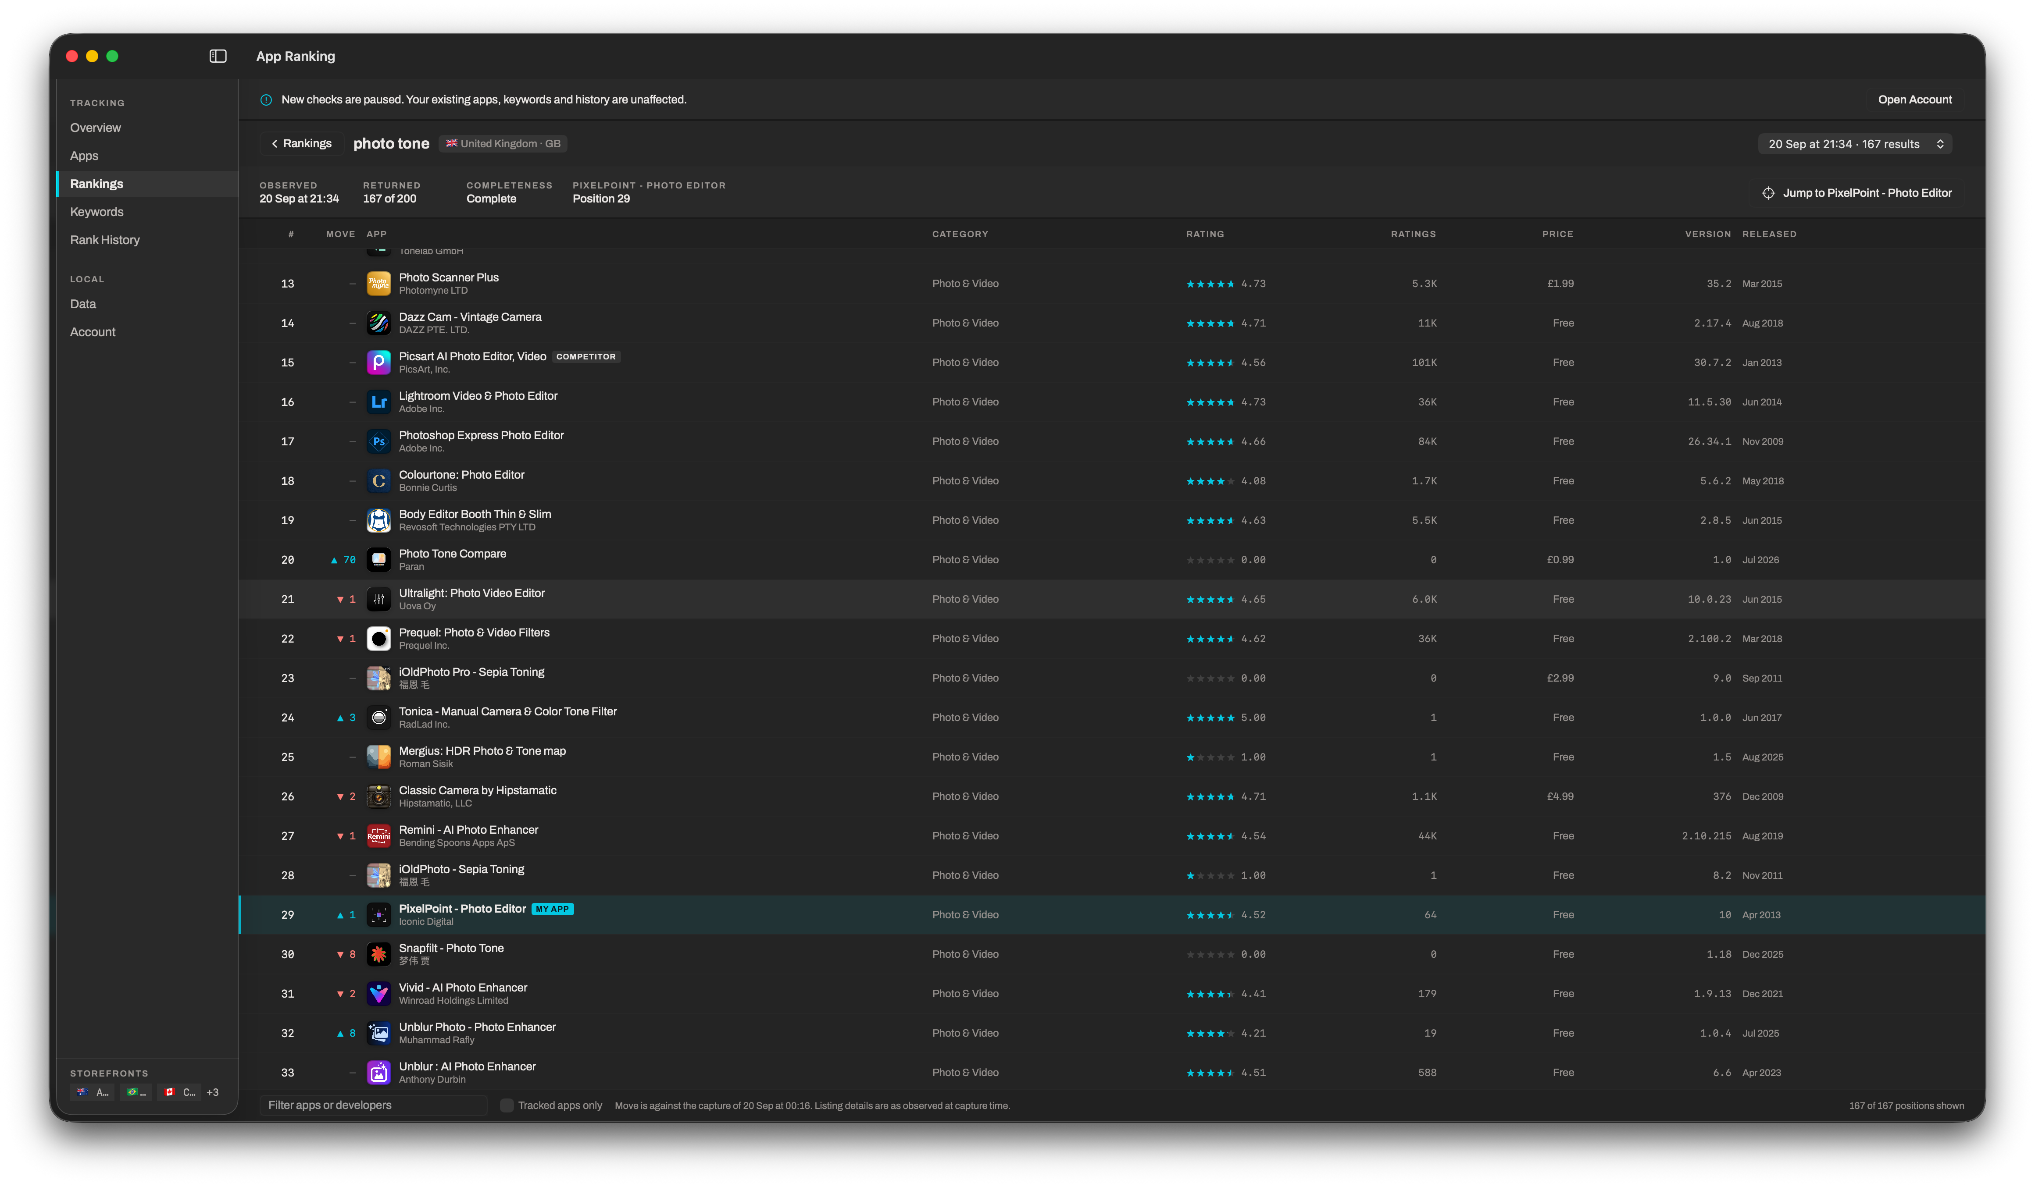This screenshot has height=1187, width=2035.
Task: Click Open Account link
Action: [1914, 100]
